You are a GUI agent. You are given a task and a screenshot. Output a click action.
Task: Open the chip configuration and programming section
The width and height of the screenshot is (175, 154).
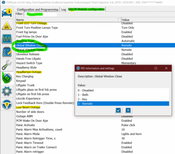[x=7, y=78]
